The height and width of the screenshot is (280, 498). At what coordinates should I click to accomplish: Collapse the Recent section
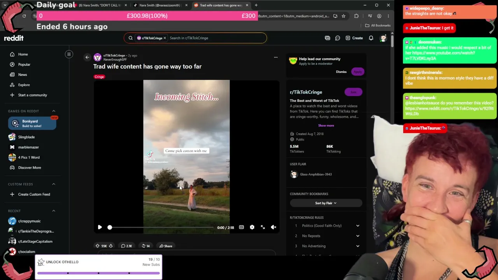[x=54, y=211]
